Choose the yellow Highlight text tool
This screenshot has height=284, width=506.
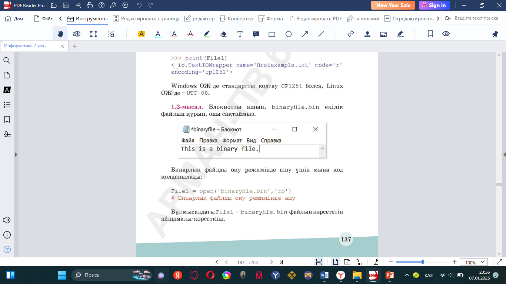tap(141, 34)
